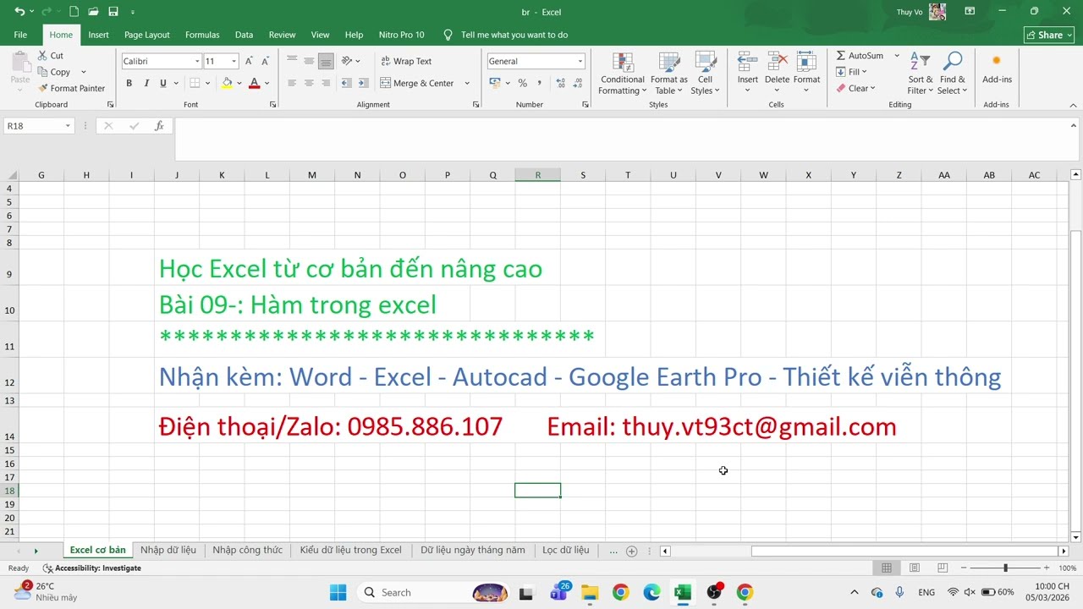Expand the Sort & Filter menu
Viewport: 1083px width, 609px height.
920,73
